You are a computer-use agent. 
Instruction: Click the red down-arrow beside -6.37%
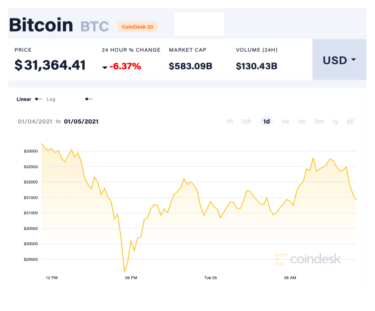tap(105, 67)
